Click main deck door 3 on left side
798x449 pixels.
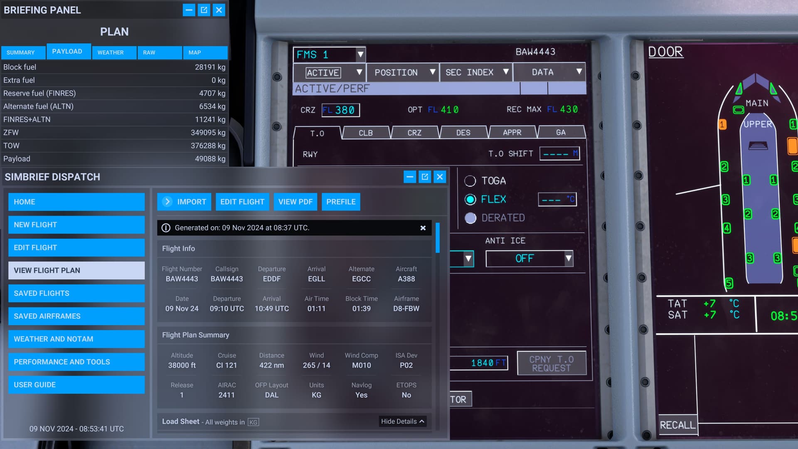coord(725,200)
